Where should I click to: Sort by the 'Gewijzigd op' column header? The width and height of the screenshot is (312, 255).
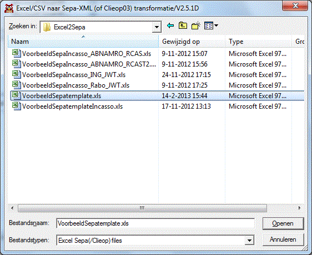click(x=192, y=42)
